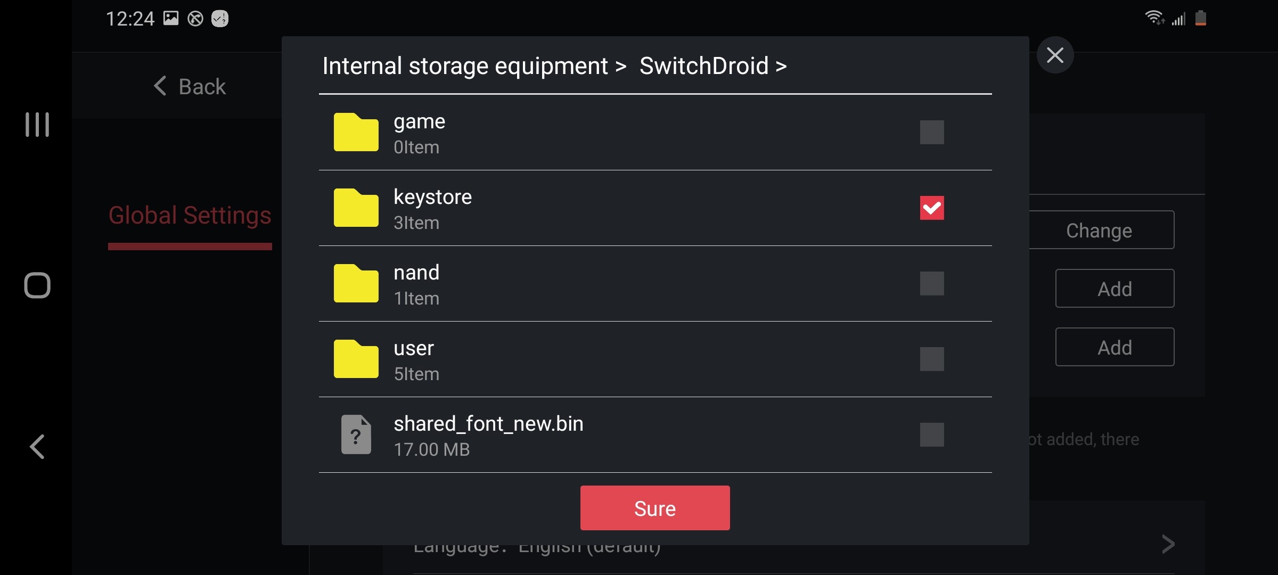Navigate to Internal storage equipment breadcrumb
This screenshot has width=1278, height=575.
(465, 66)
